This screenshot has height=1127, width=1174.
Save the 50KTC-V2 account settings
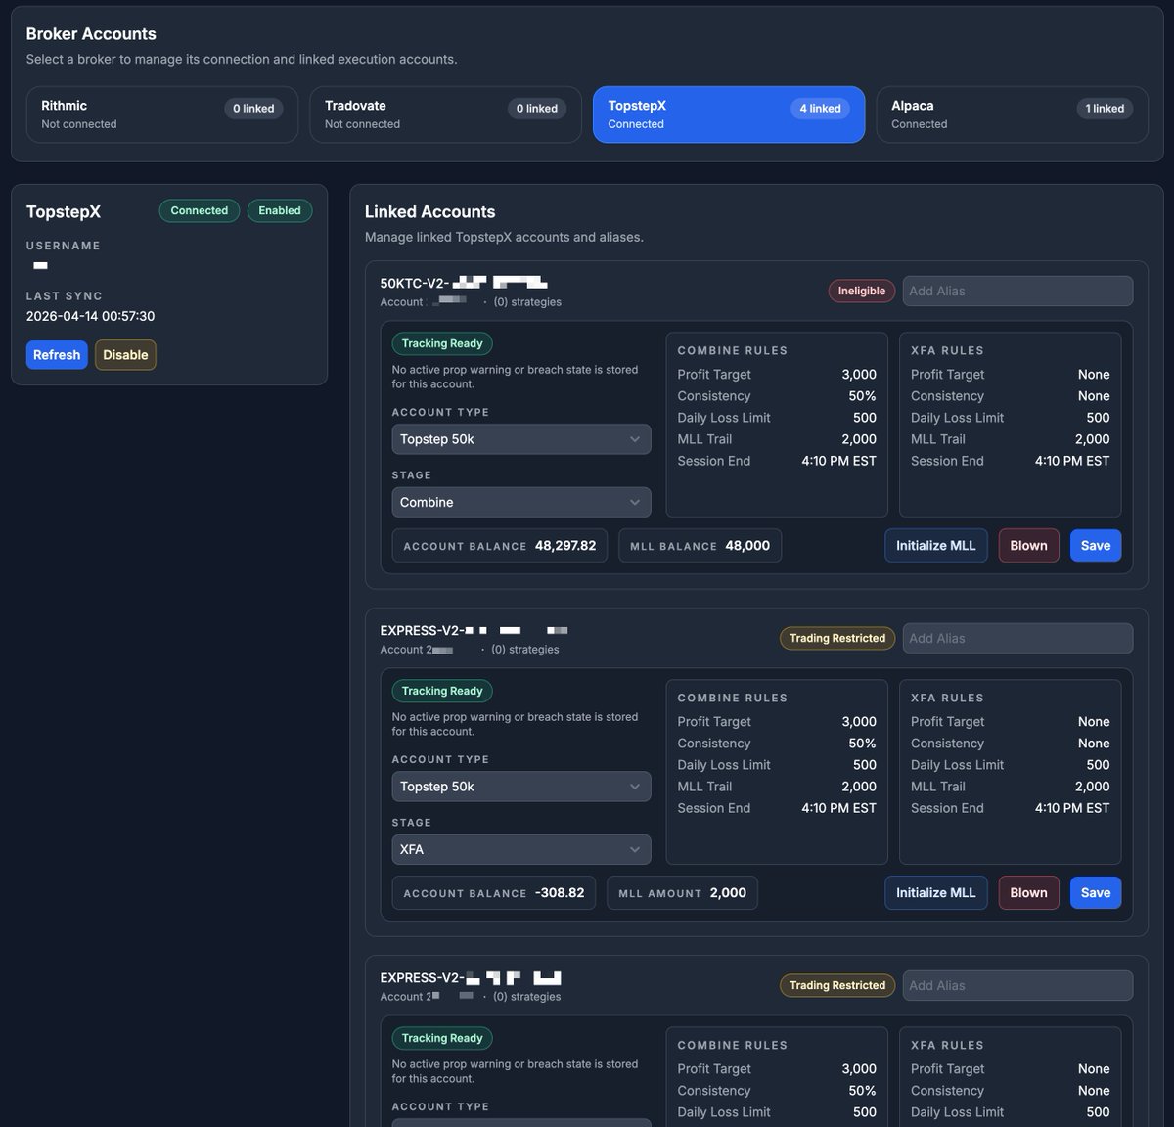point(1096,546)
